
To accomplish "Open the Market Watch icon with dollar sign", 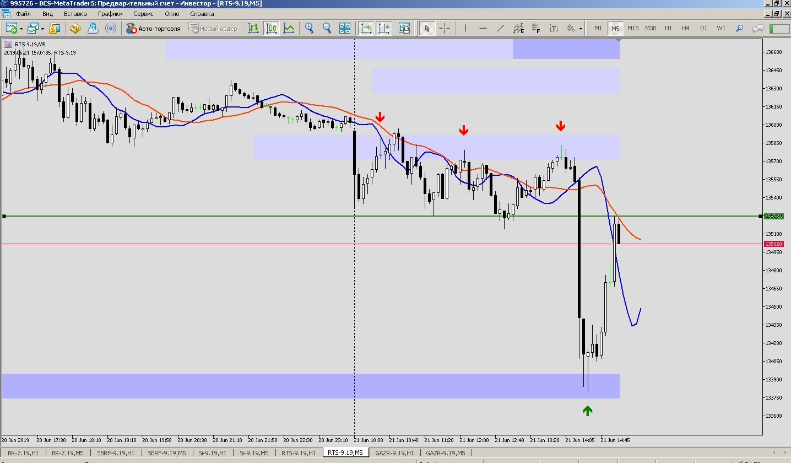I will click(55, 28).
